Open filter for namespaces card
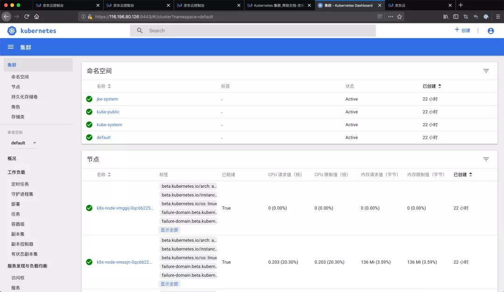This screenshot has width=504, height=292. coord(486,71)
